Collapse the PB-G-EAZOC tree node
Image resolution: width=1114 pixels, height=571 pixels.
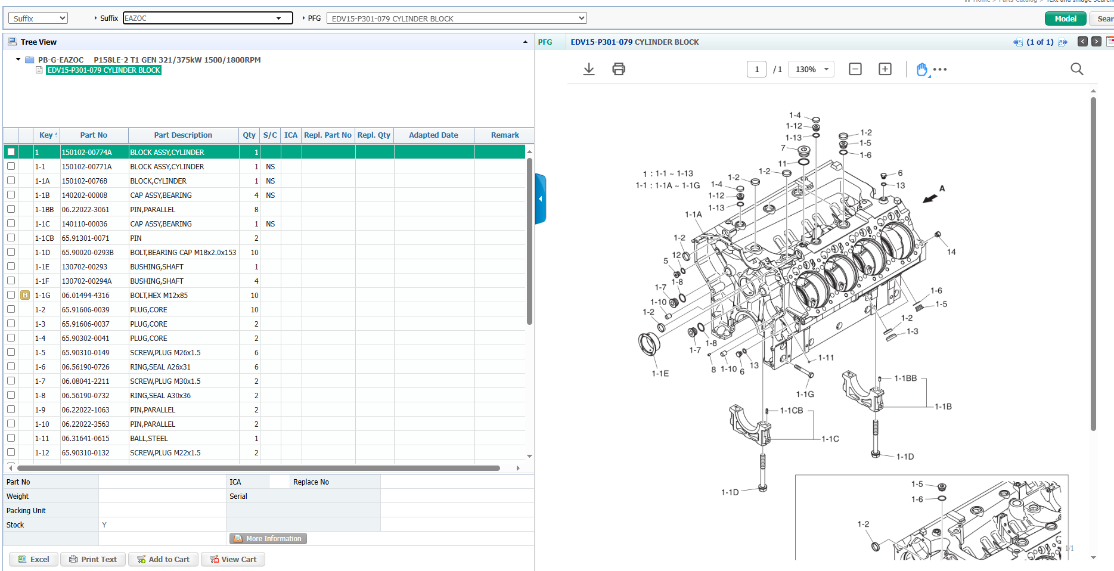[x=18, y=60]
